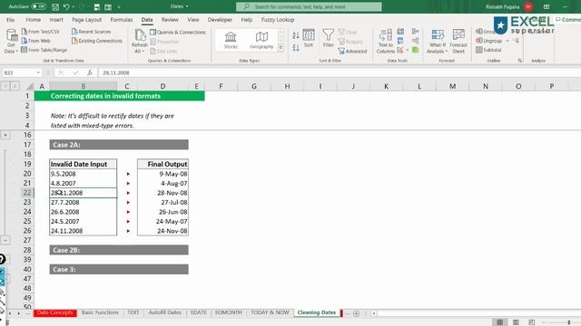The image size is (581, 326).
Task: Undo the last action
Action: (66, 6)
